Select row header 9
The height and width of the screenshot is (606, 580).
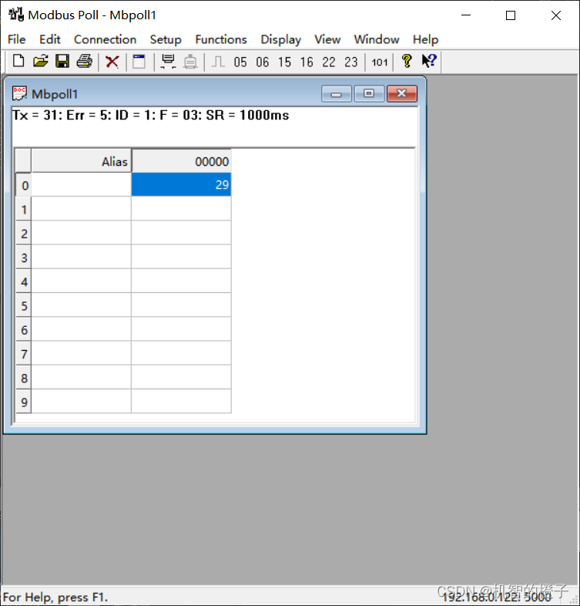click(24, 402)
